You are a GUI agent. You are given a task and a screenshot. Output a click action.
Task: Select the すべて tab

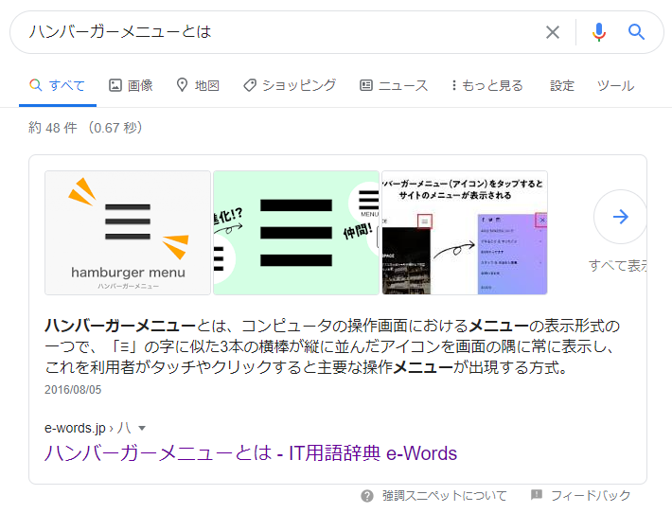58,85
